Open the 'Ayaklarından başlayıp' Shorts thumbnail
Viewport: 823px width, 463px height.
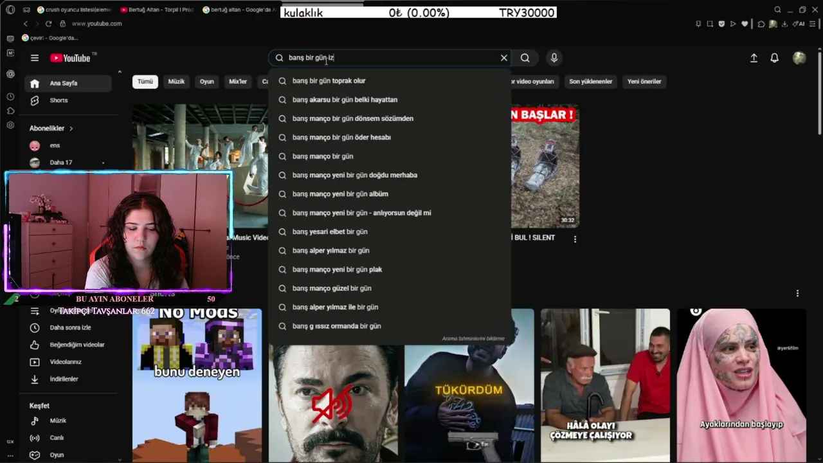coord(741,386)
